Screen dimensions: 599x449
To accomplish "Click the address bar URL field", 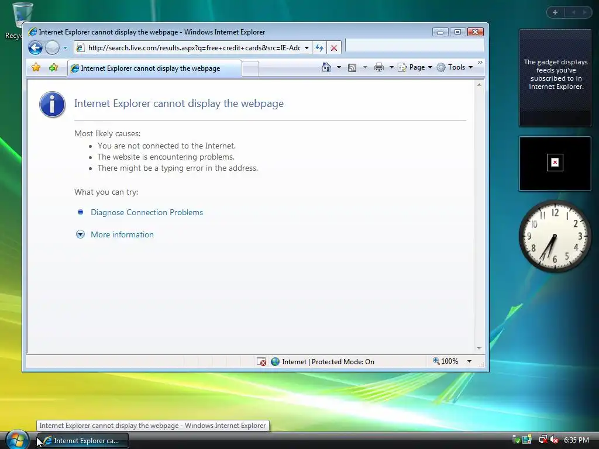I will tap(194, 48).
